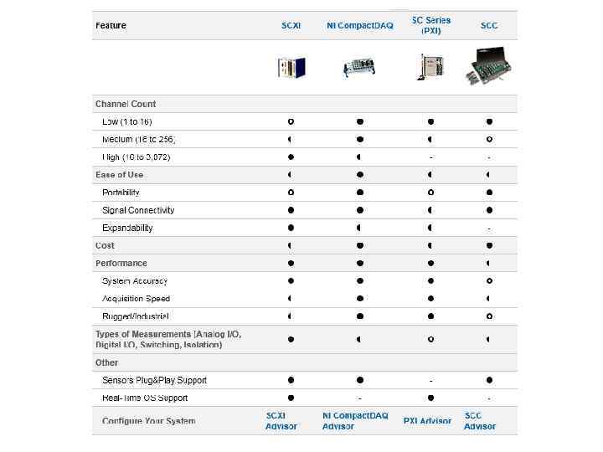Click the SC Series PXI product image

[430, 67]
